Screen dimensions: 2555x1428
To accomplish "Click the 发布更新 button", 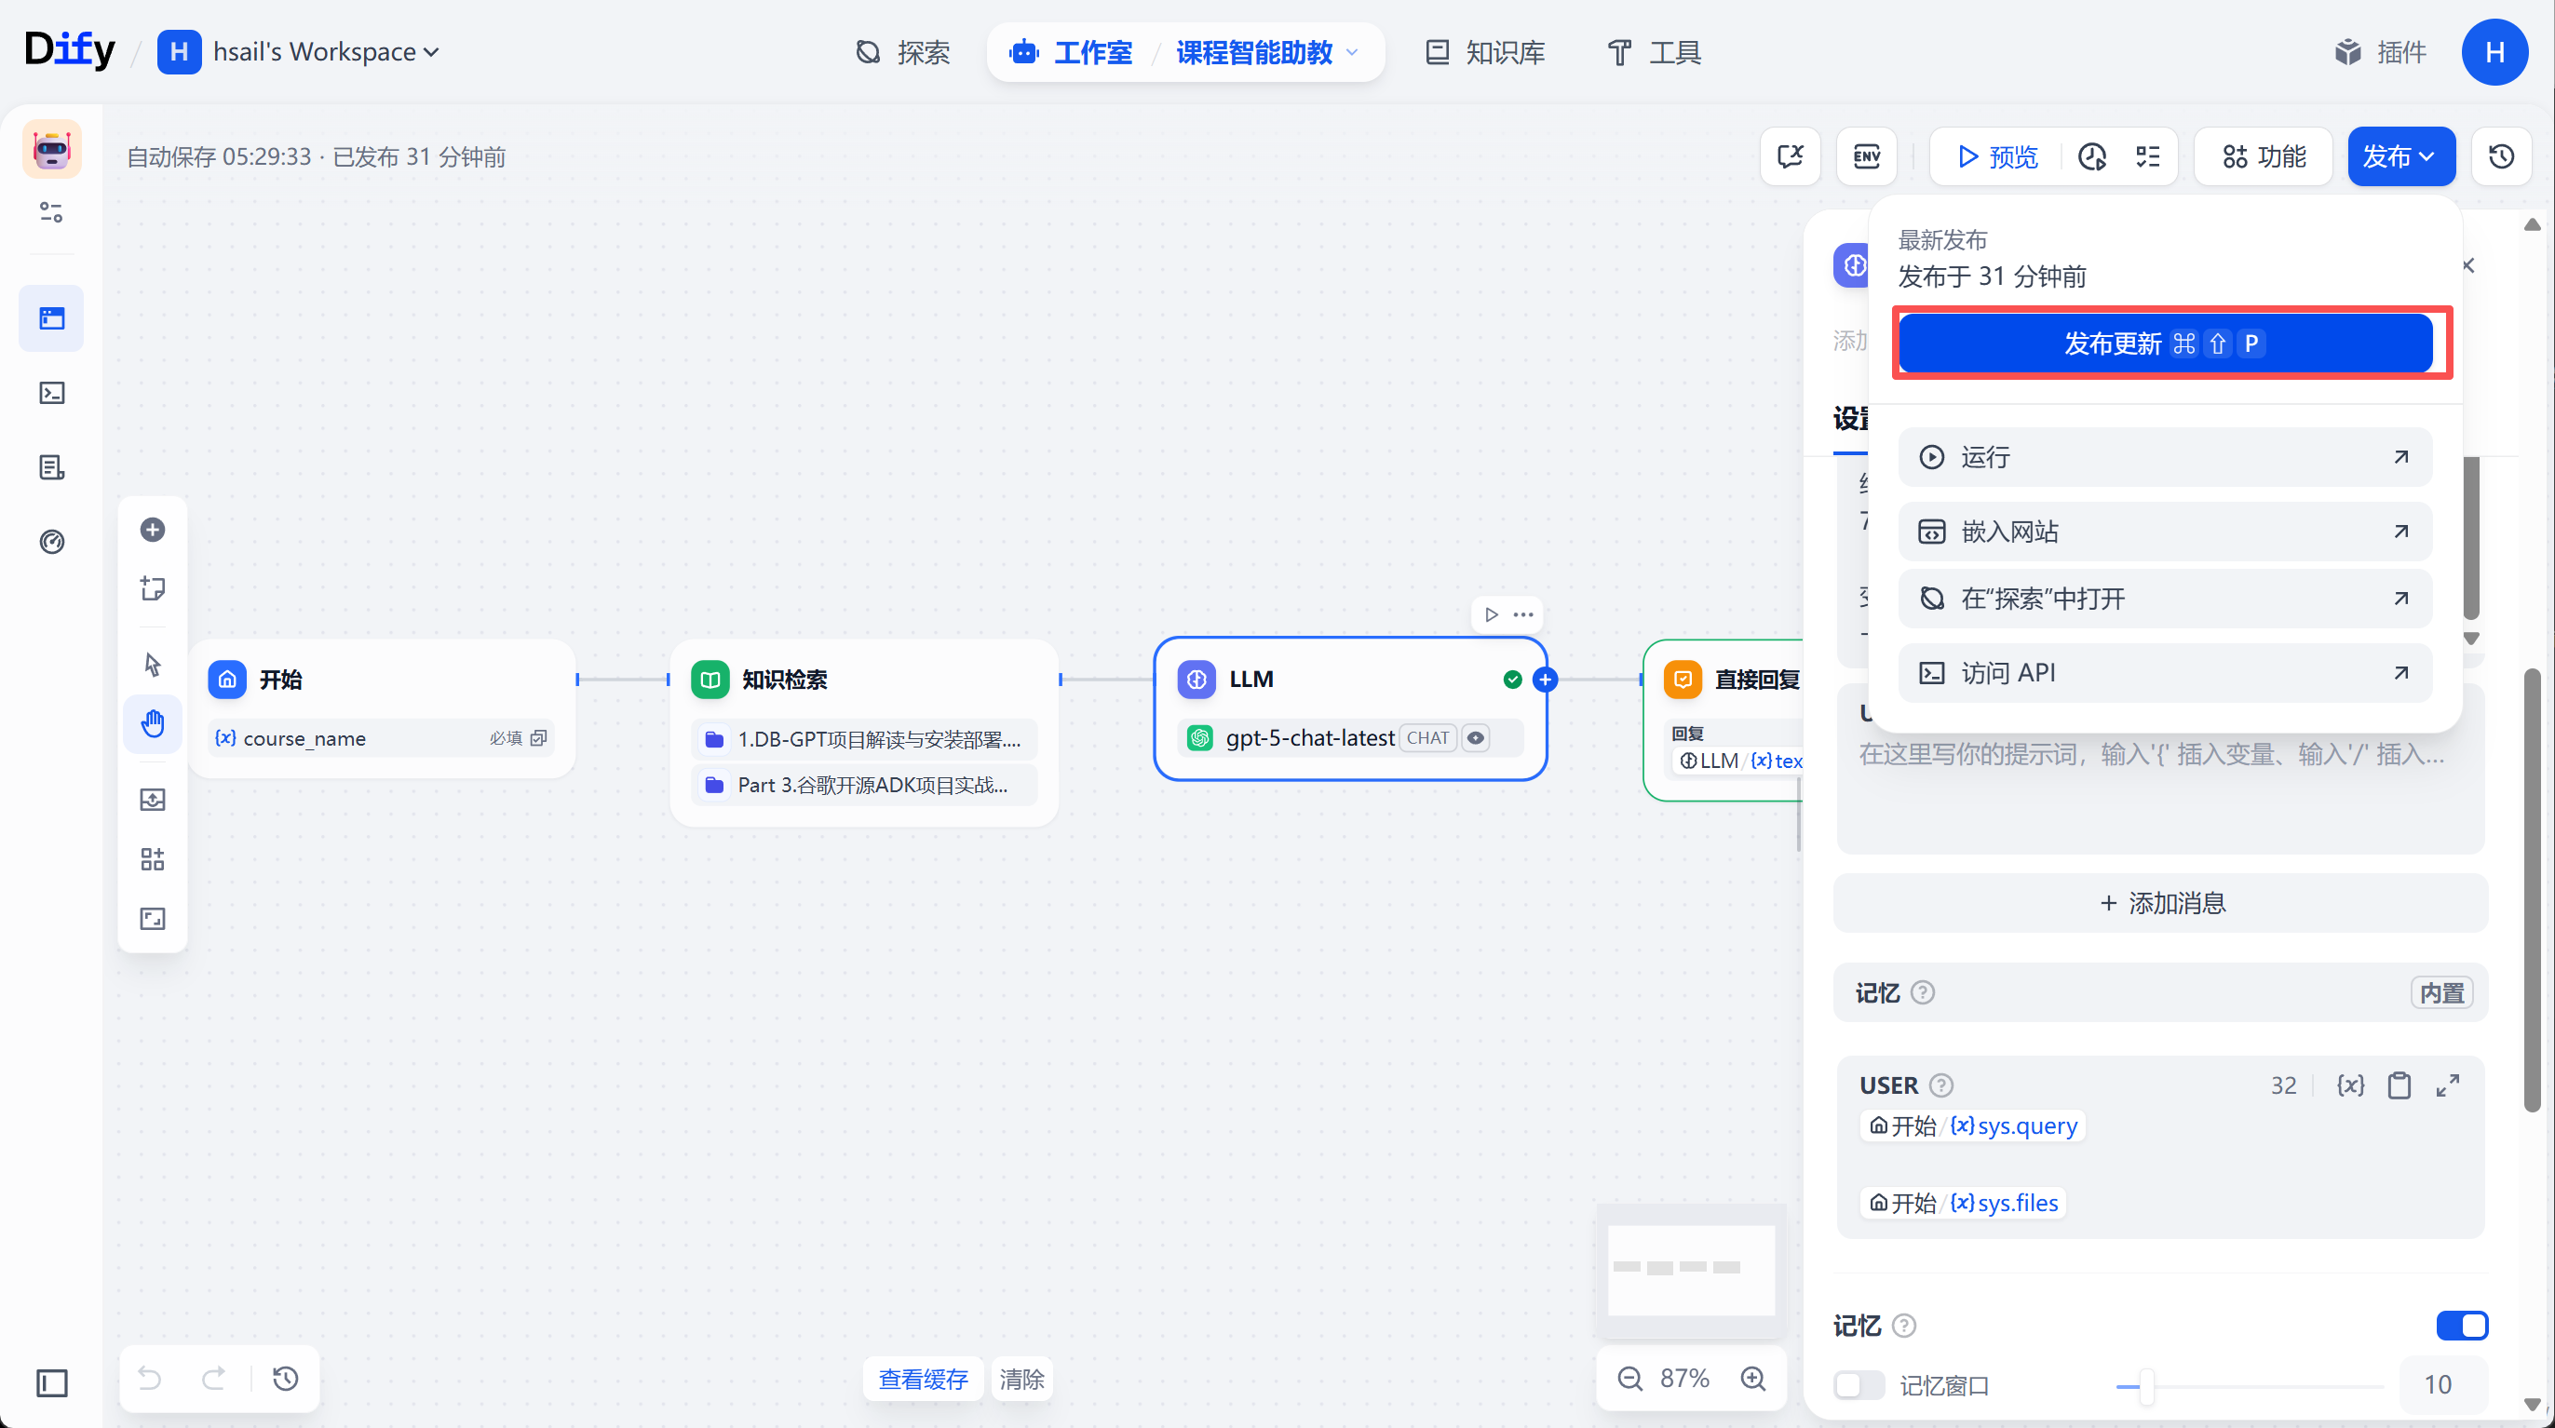I will pyautogui.click(x=2164, y=344).
